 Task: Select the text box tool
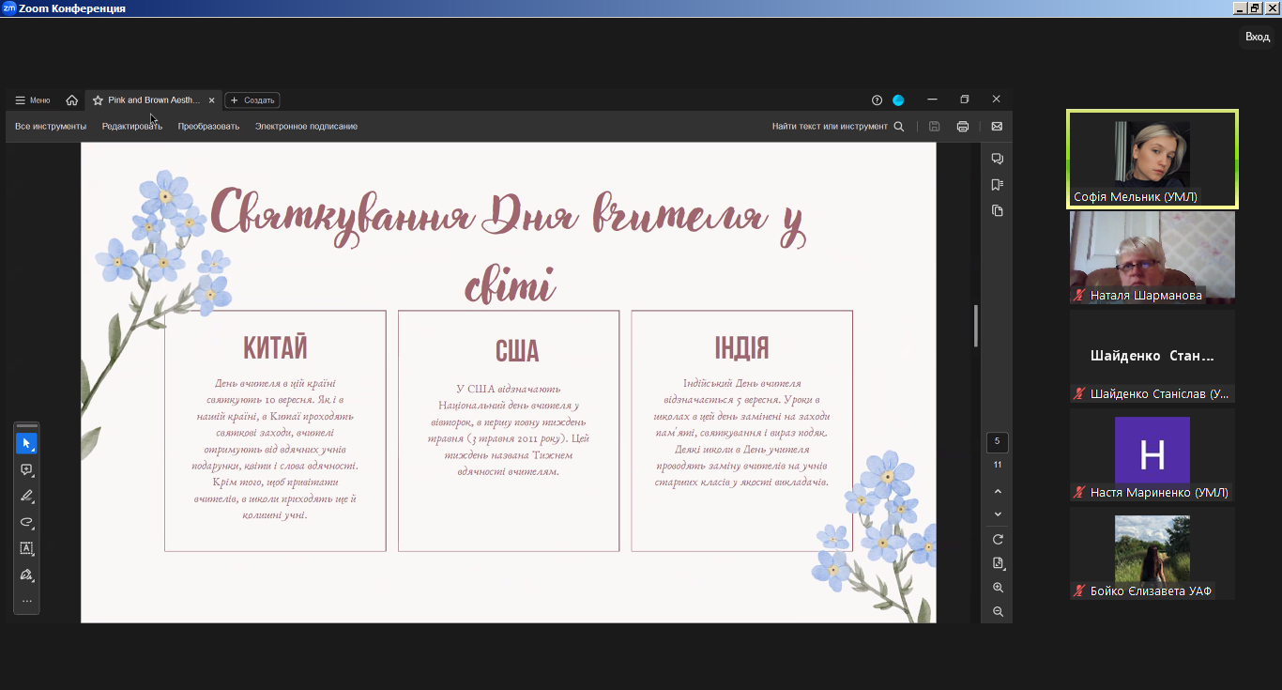(27, 548)
